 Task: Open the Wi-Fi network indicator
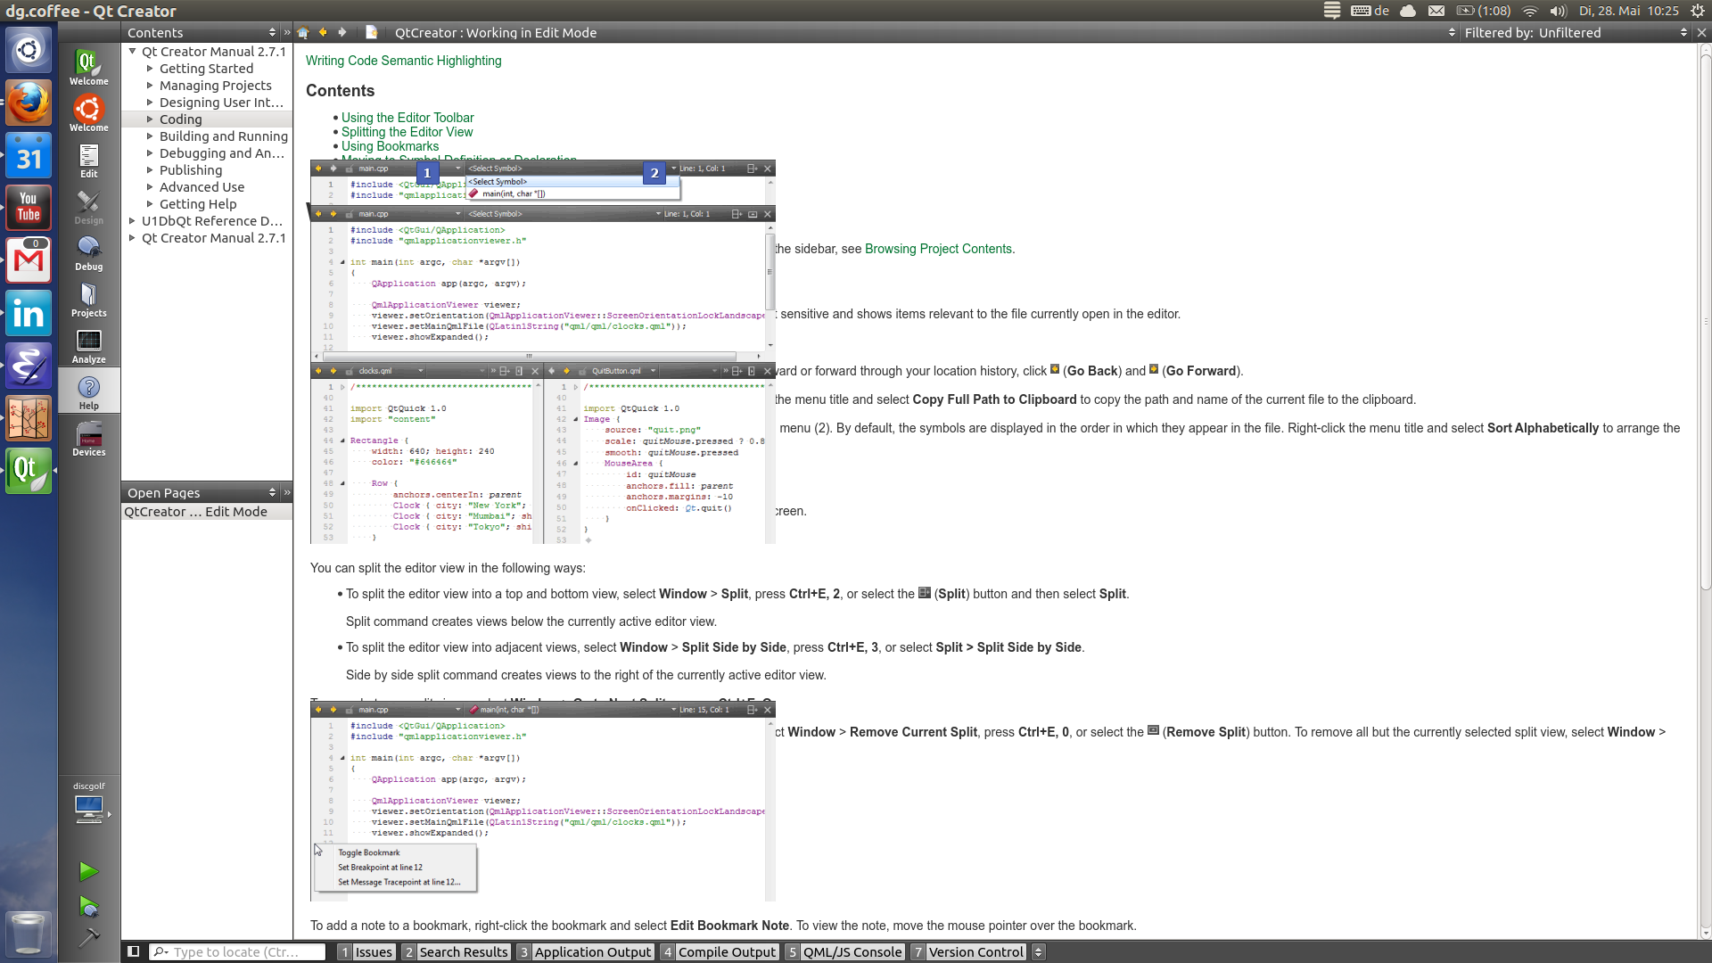tap(1530, 11)
